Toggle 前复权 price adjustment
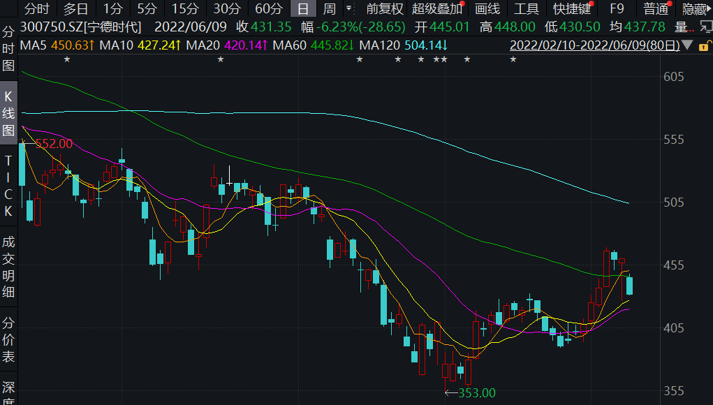 pos(385,9)
